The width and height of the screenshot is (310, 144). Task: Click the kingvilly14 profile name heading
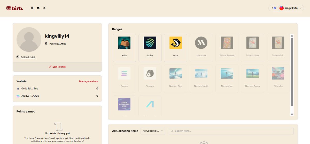57,36
